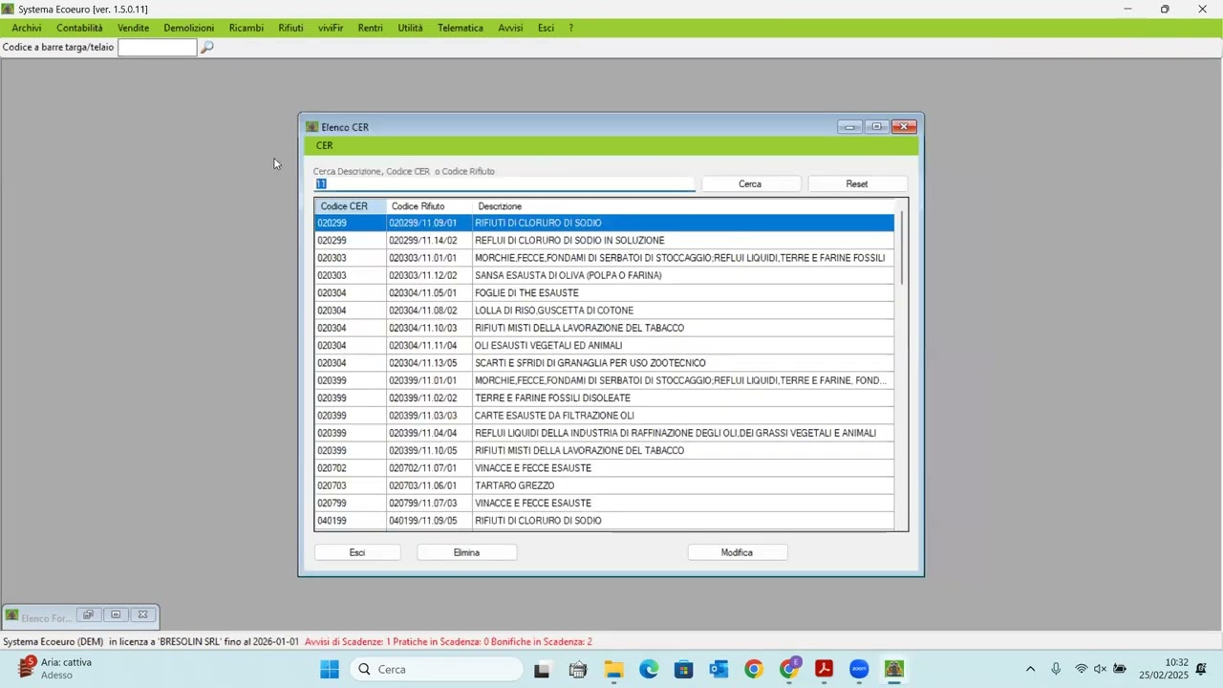Click the taskbar clock 10:32

(x=1176, y=662)
